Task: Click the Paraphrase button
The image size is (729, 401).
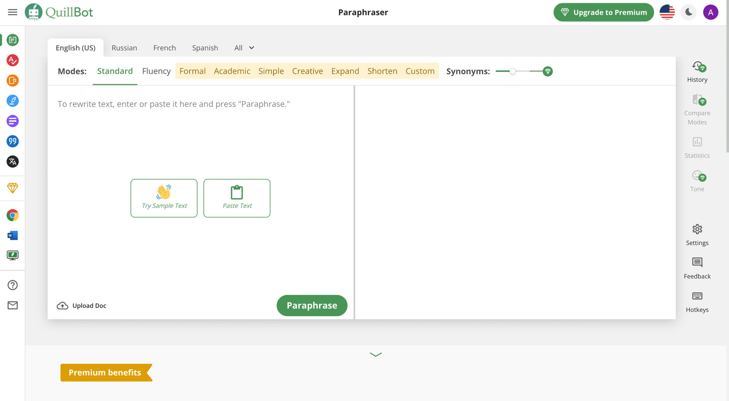Action: (x=312, y=305)
